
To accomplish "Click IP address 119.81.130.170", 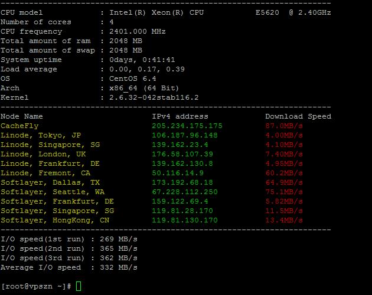I will (x=185, y=221).
